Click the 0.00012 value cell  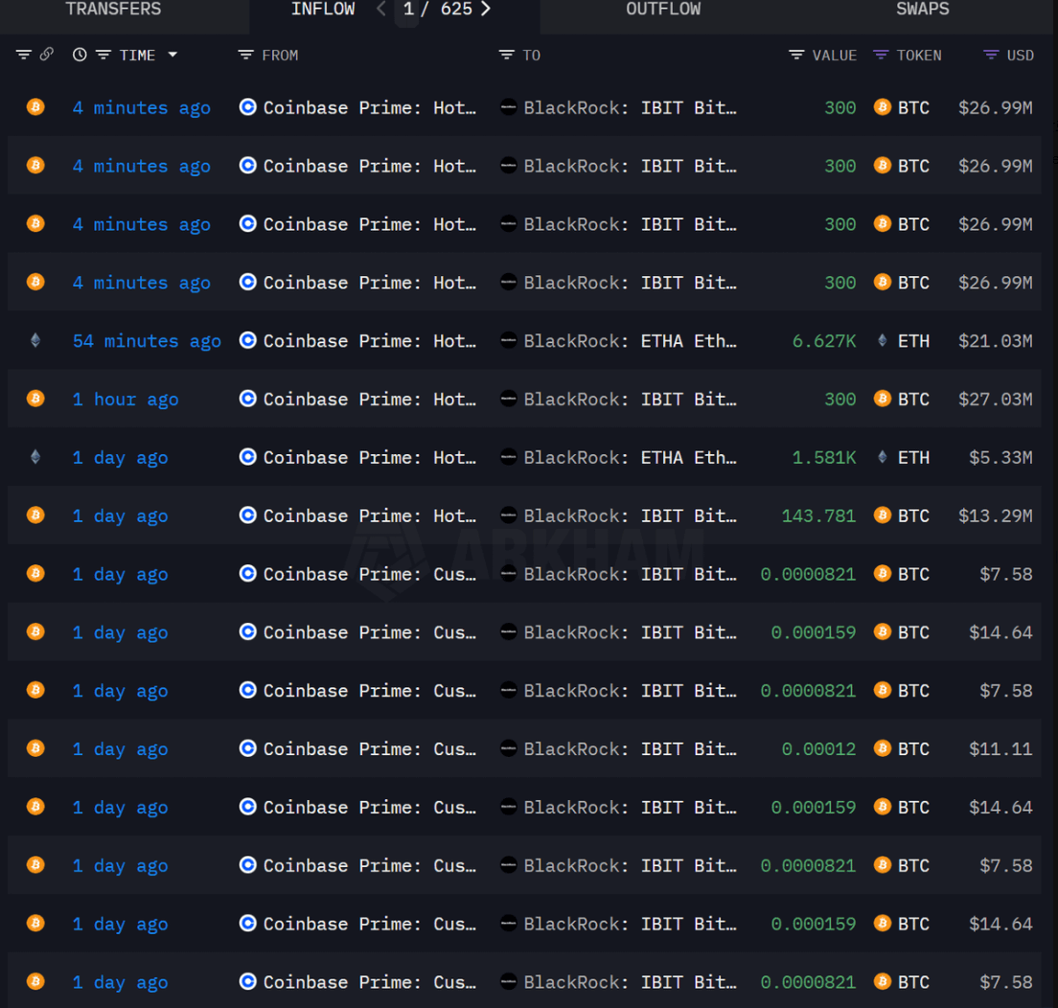[818, 749]
